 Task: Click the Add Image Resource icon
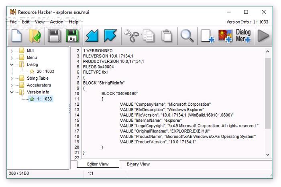click(x=225, y=36)
